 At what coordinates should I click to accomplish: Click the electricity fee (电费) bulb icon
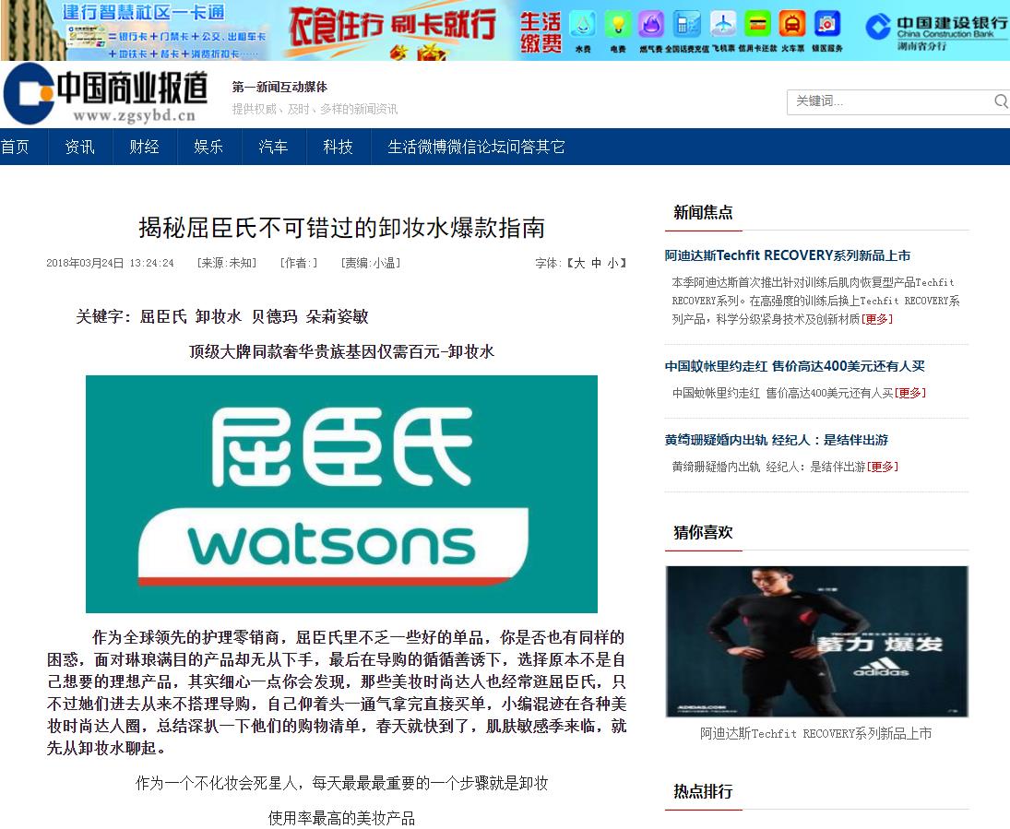coord(618,25)
